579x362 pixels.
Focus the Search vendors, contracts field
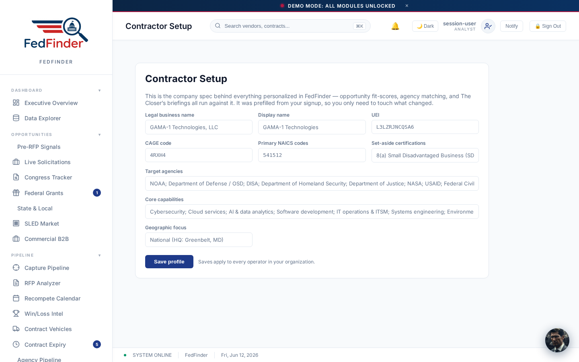(x=290, y=26)
